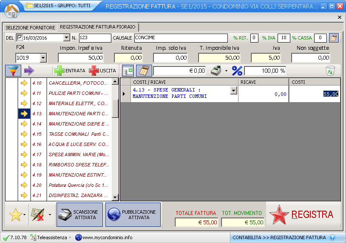Viewport: 346px width, 243px height.
Task: Click the funnel filter icon
Action: click(x=13, y=71)
